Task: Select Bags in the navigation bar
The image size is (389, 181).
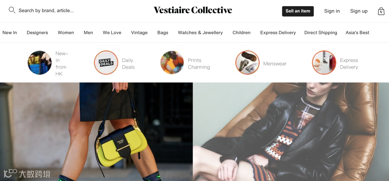Action: click(x=163, y=32)
